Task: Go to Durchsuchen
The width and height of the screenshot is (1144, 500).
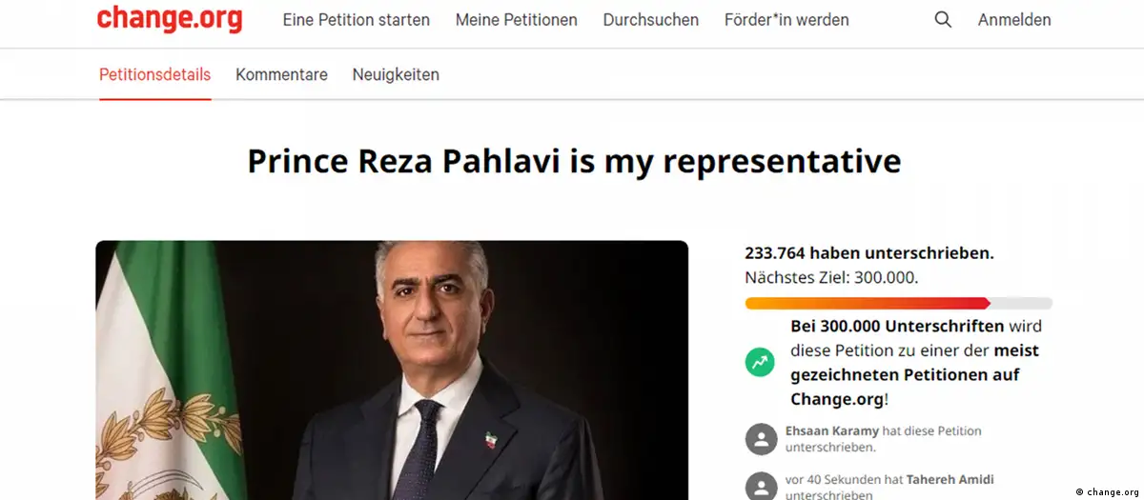Action: [x=650, y=20]
